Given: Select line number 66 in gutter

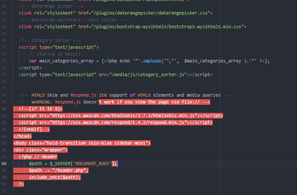Looking at the screenshot, I should point(4,13).
